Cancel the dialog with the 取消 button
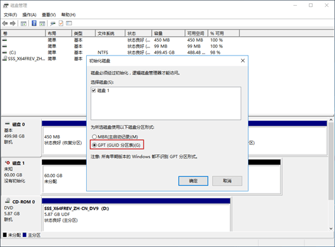The width and height of the screenshot is (335, 247). (227, 181)
